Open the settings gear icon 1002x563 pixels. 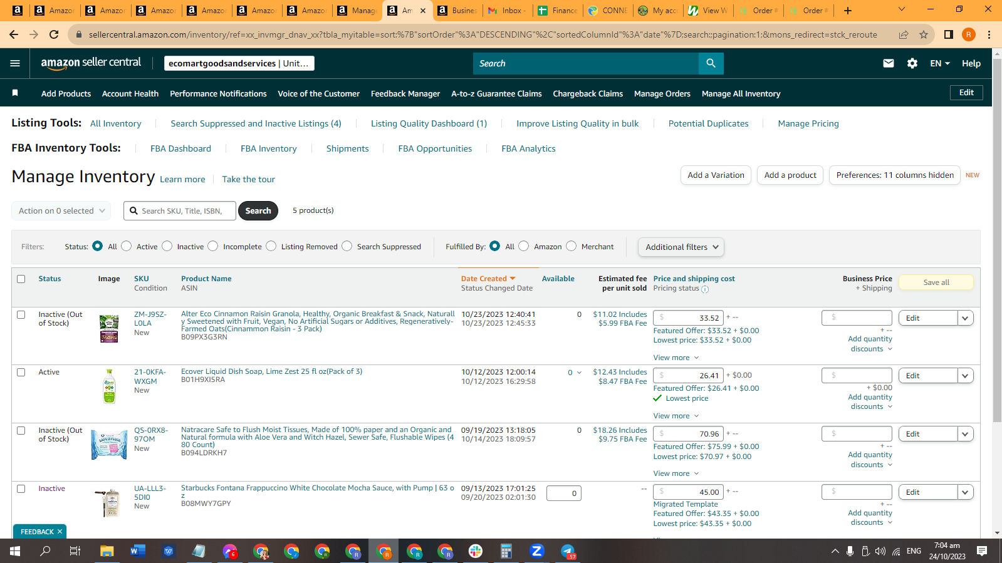[x=912, y=63]
